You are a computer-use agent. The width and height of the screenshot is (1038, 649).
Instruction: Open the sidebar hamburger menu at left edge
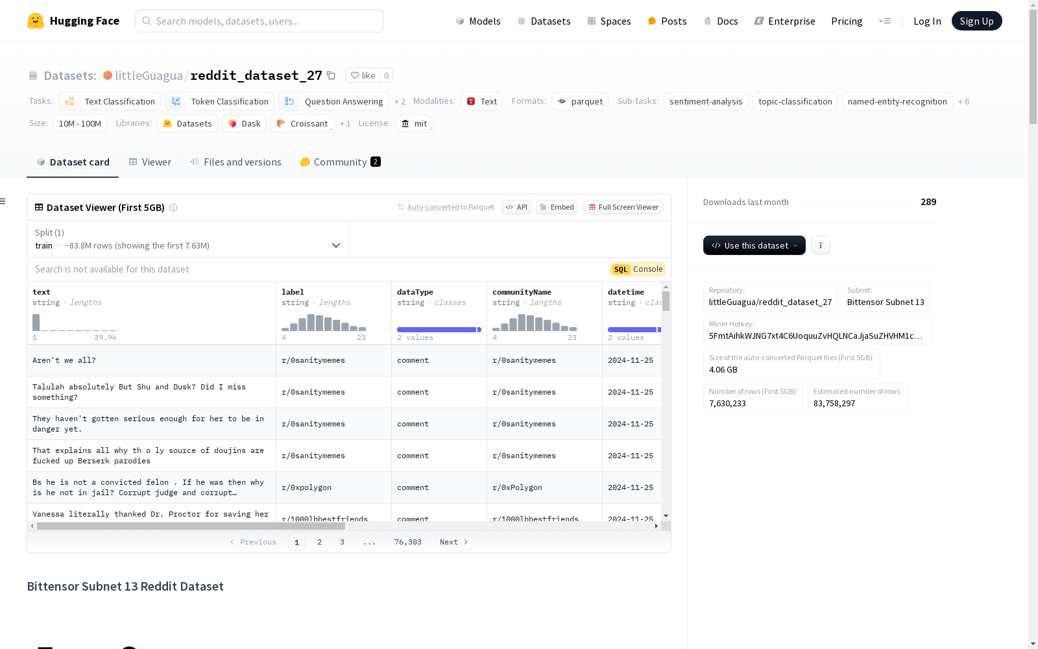click(x=3, y=201)
